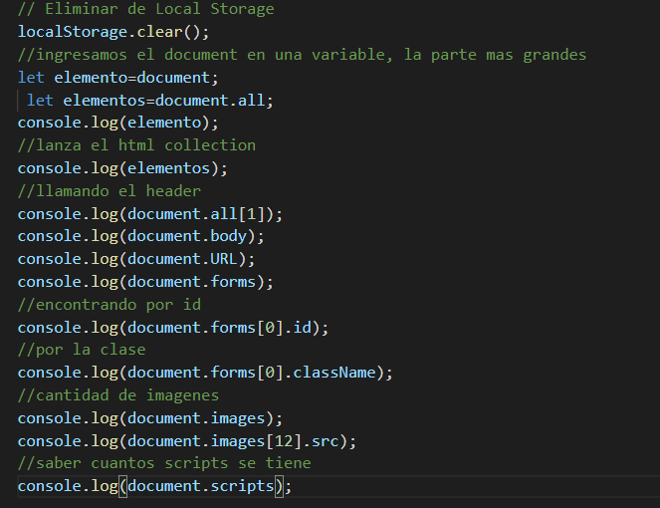
Task: Click the comment starting '//ingresamos el document'
Action: 302,55
